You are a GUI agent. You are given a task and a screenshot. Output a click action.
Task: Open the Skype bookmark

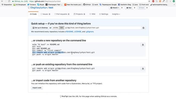click(x=41, y=5)
